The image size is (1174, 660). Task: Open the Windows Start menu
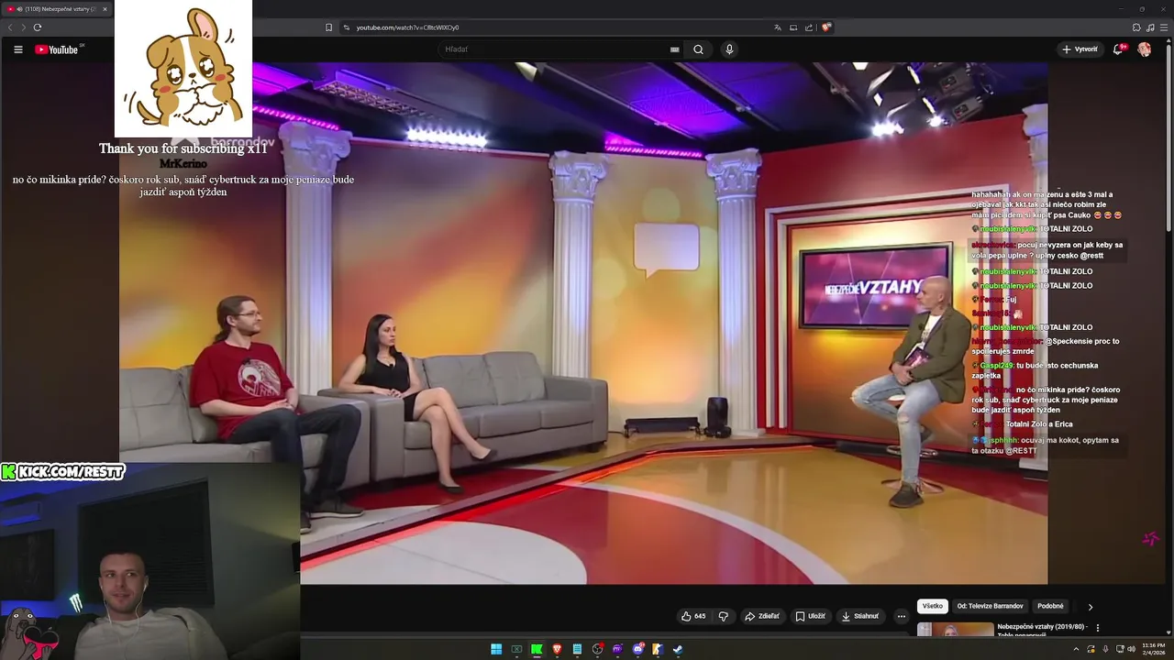(496, 649)
